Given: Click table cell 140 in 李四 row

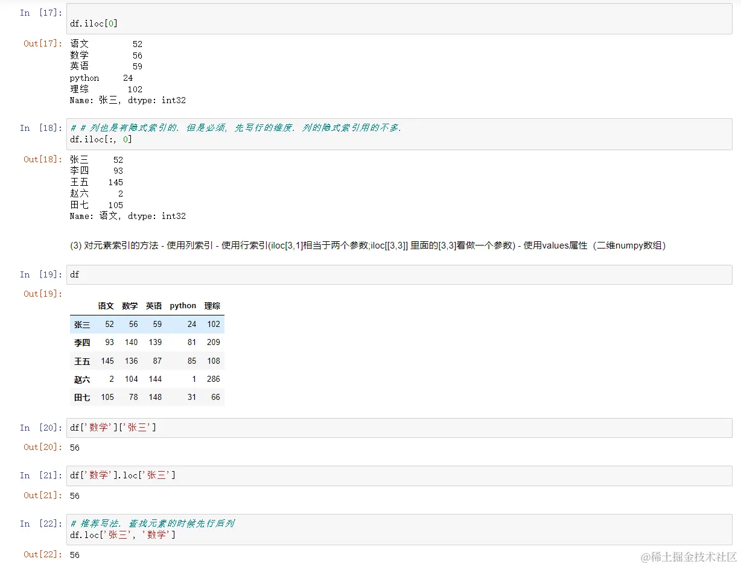Looking at the screenshot, I should click(x=131, y=342).
